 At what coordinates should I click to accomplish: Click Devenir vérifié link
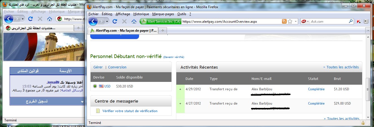coord(173,57)
